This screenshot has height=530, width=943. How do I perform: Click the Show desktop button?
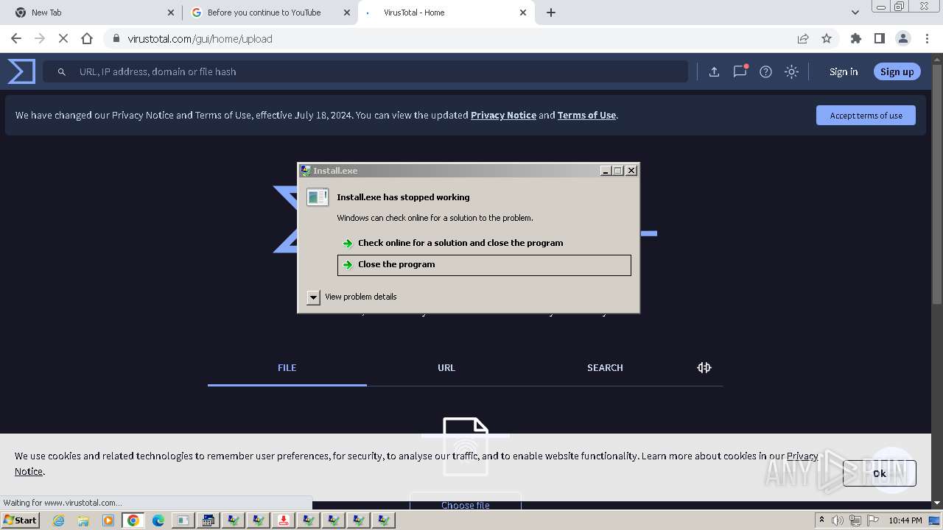(x=934, y=520)
